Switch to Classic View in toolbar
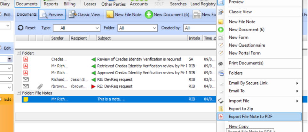Viewport: 308px width, 132px height. click(x=84, y=14)
